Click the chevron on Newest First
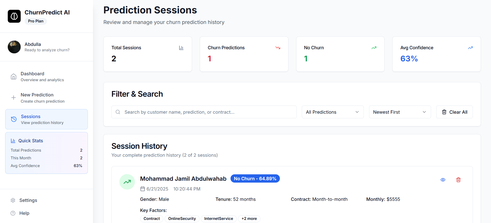The height and width of the screenshot is (223, 491). coord(424,112)
